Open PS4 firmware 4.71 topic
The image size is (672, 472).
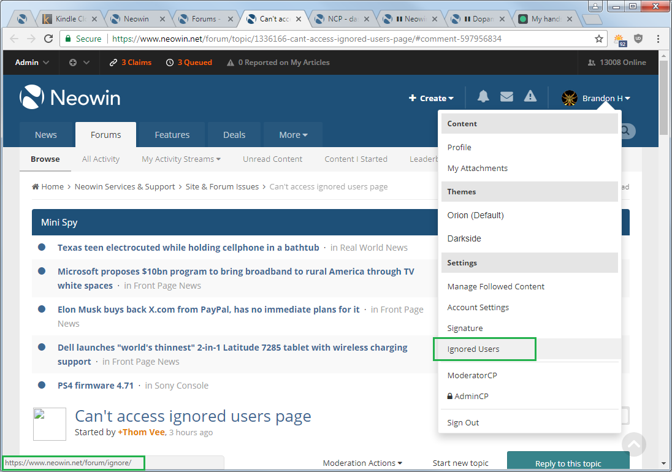(x=96, y=386)
